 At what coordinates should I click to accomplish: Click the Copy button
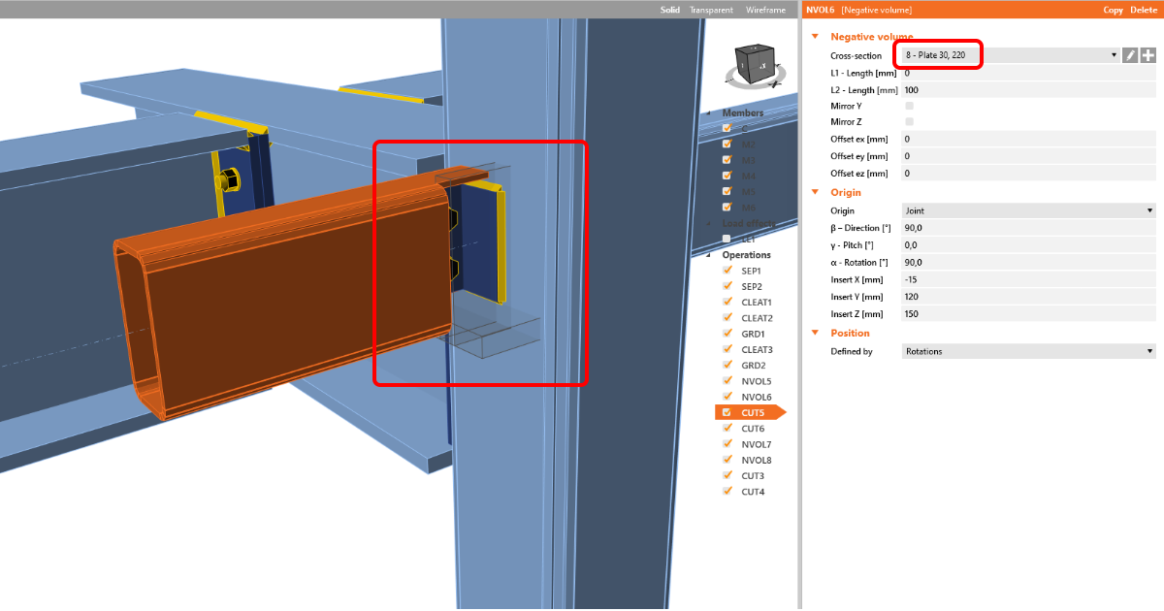point(1113,10)
